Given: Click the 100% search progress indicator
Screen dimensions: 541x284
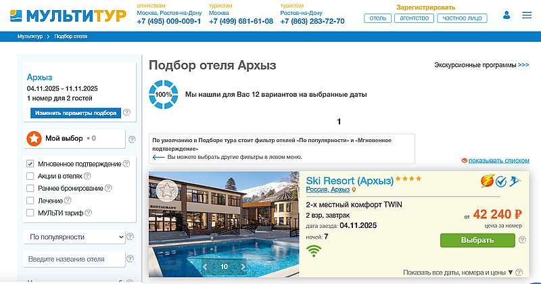Looking at the screenshot, I should point(164,95).
